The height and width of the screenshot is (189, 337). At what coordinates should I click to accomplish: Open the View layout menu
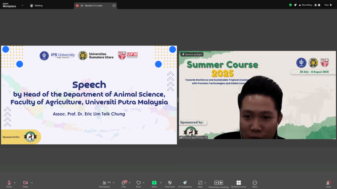click(x=327, y=5)
